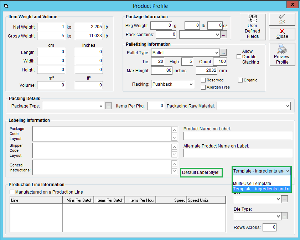Click Pkg Weight oz field
This screenshot has width=300, height=240.
215,25
